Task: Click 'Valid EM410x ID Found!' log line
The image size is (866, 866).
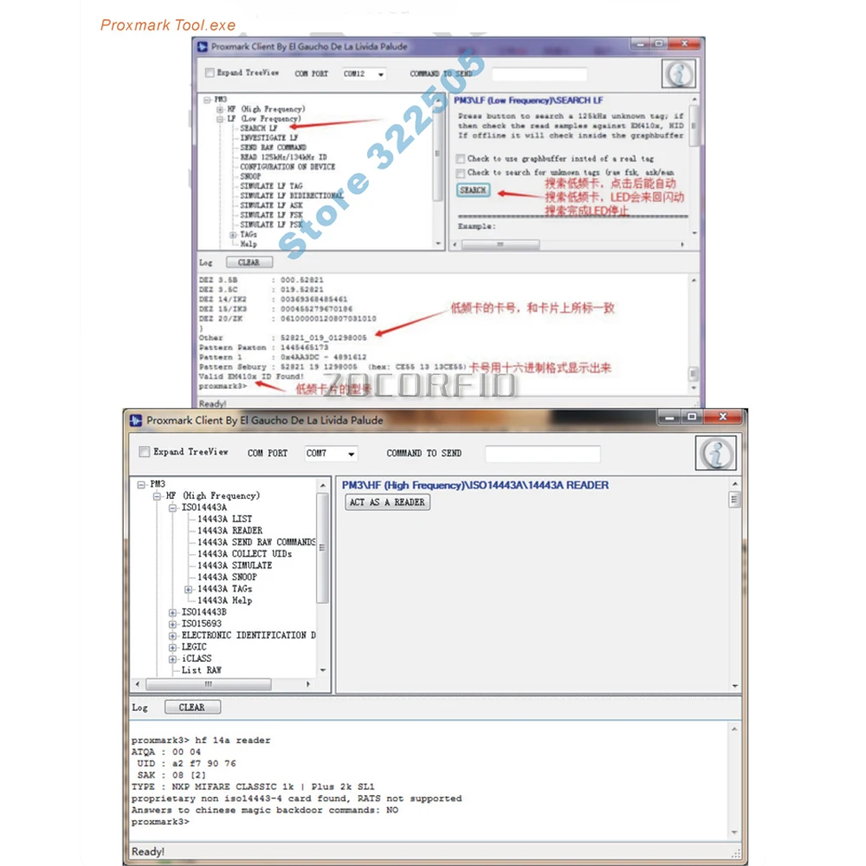Action: pos(251,377)
